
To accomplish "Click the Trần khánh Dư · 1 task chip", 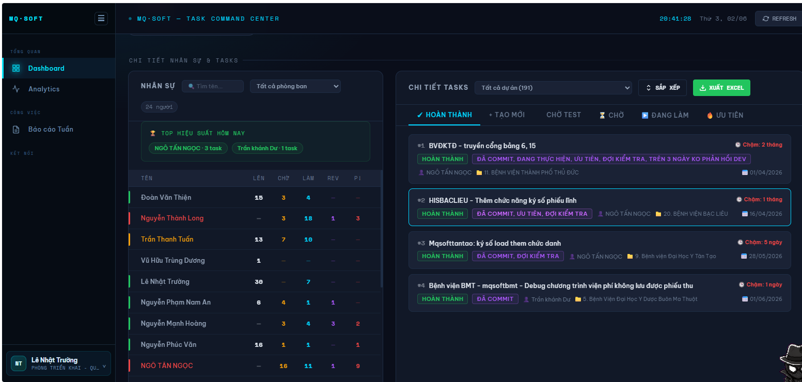I will pos(268,148).
